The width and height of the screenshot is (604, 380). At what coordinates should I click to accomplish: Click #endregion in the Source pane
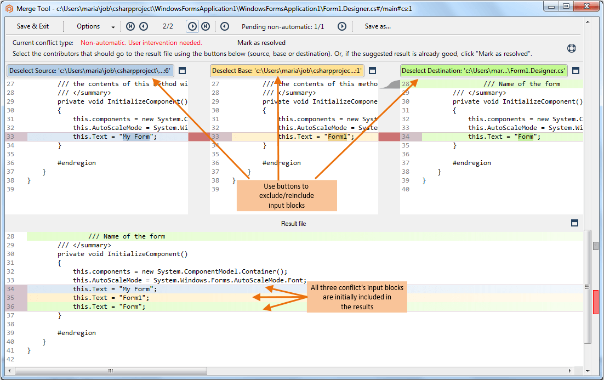77,163
